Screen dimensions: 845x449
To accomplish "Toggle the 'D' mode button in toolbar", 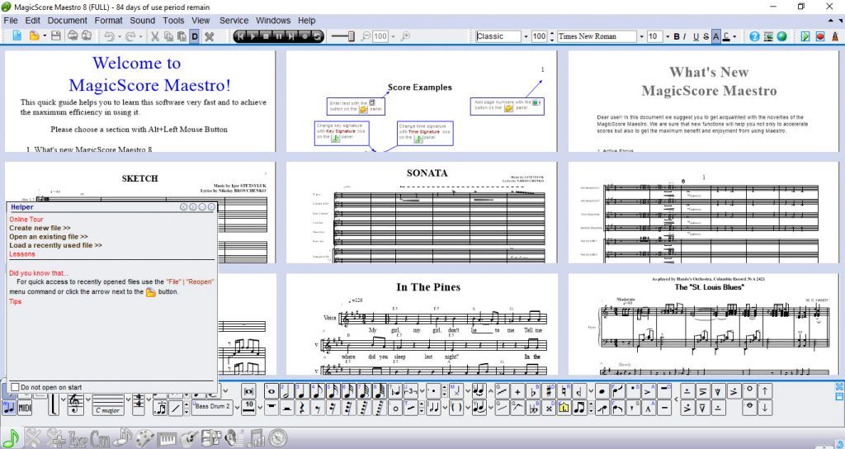I will point(195,36).
